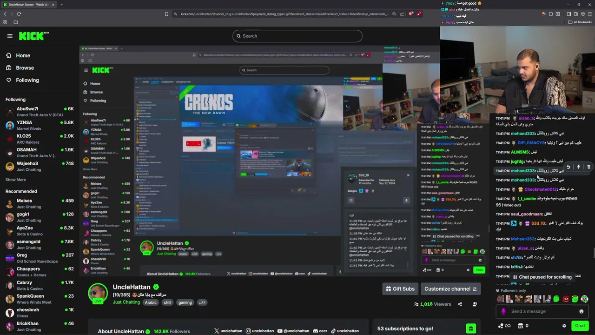Open gogirl recommended channel

(x=40, y=217)
